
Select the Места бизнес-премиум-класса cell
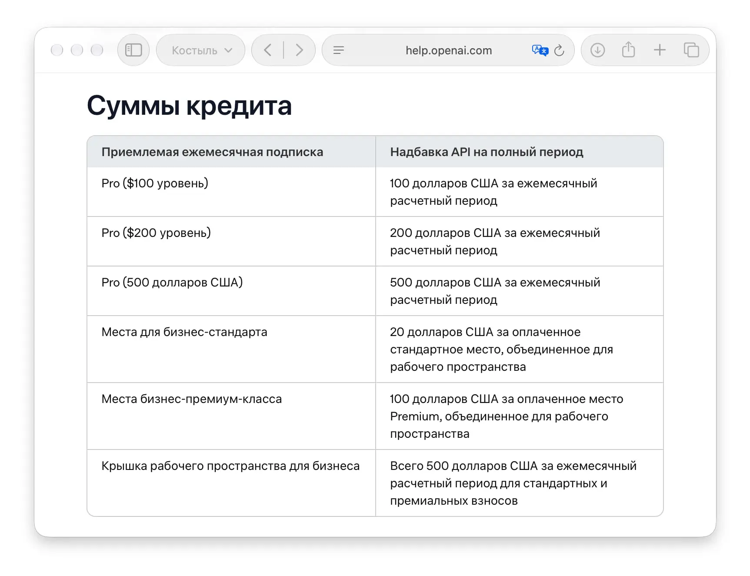click(231, 416)
